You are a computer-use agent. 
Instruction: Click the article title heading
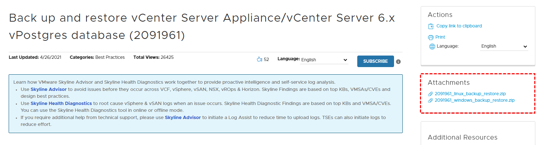[x=202, y=26]
